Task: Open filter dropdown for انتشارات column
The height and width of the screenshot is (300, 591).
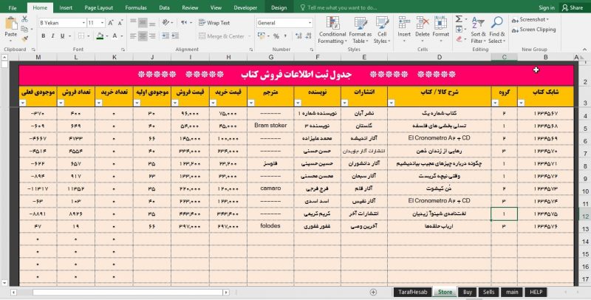Action: pyautogui.click(x=344, y=103)
